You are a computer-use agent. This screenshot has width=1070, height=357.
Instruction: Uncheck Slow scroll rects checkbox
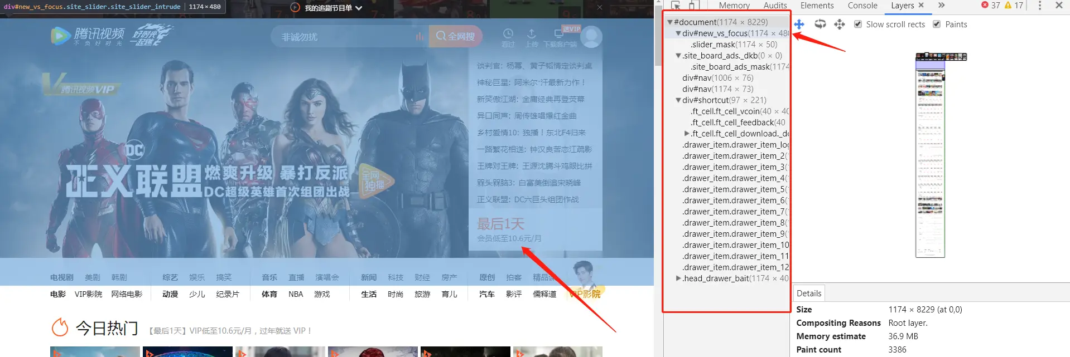tap(858, 24)
